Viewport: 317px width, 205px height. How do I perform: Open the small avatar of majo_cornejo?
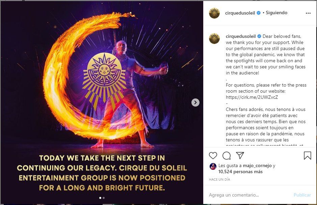coord(213,166)
